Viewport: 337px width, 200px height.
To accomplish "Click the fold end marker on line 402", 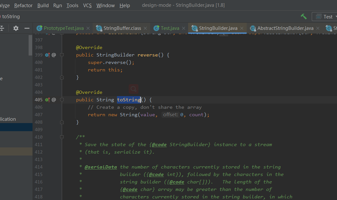I will point(62,77).
